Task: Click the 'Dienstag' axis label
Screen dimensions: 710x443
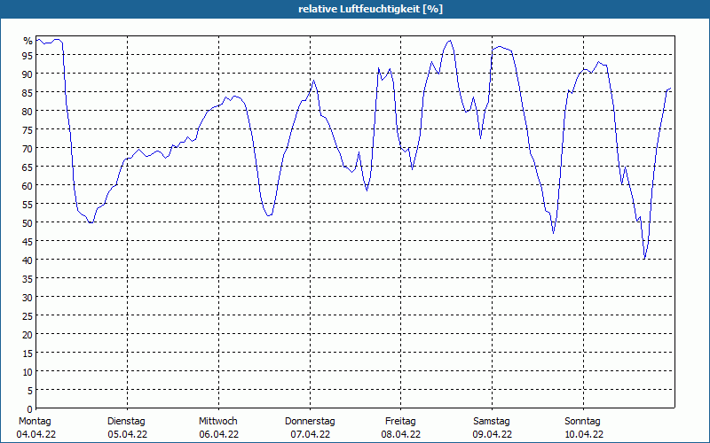Action: [126, 422]
